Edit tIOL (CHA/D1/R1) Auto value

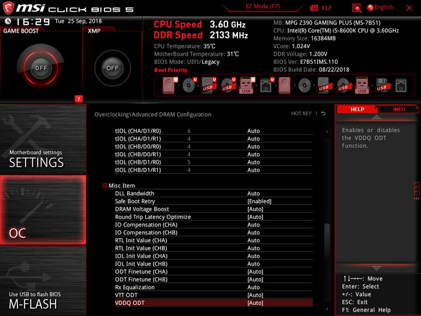(253, 139)
